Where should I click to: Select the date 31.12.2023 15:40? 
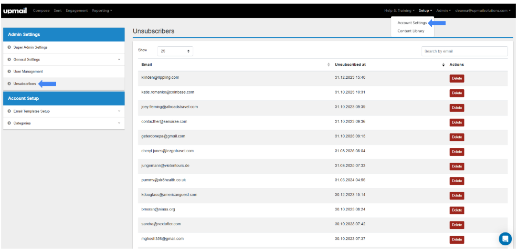(x=350, y=77)
